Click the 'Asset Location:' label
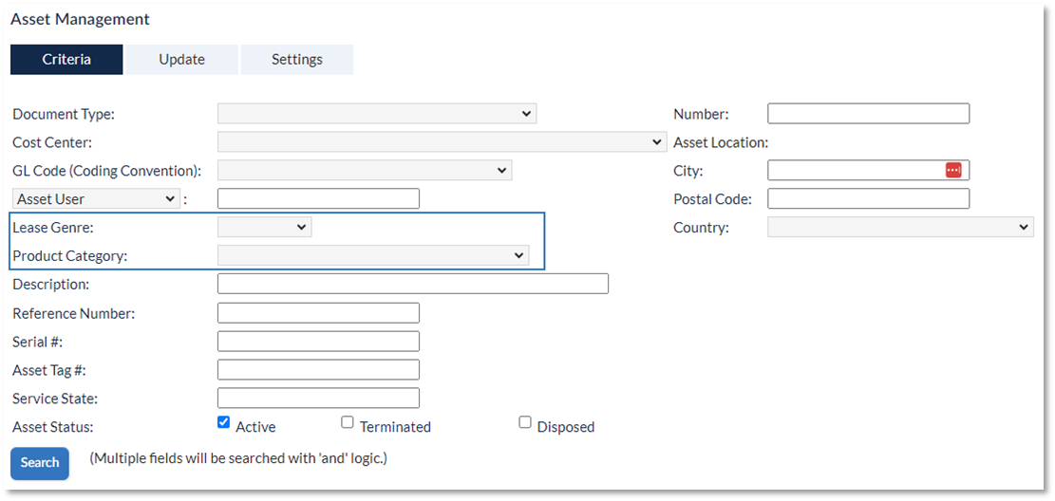The image size is (1055, 501). 721,142
